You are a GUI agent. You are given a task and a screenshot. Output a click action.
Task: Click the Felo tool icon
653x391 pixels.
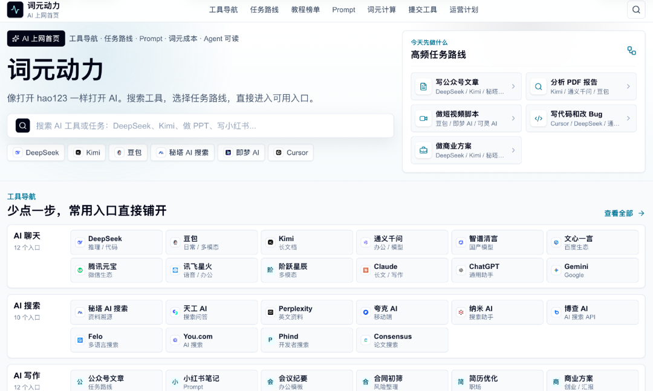(80, 340)
